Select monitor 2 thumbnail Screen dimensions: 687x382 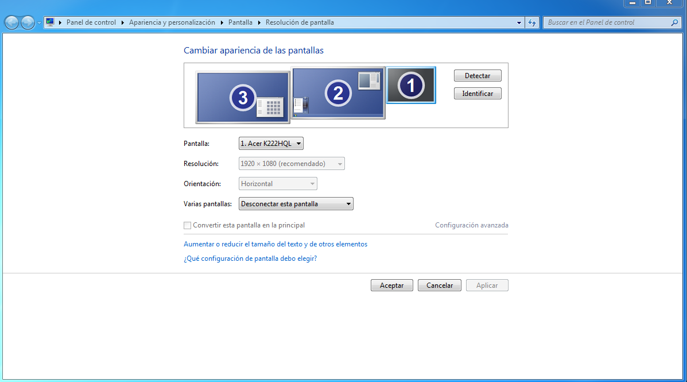pyautogui.click(x=338, y=93)
